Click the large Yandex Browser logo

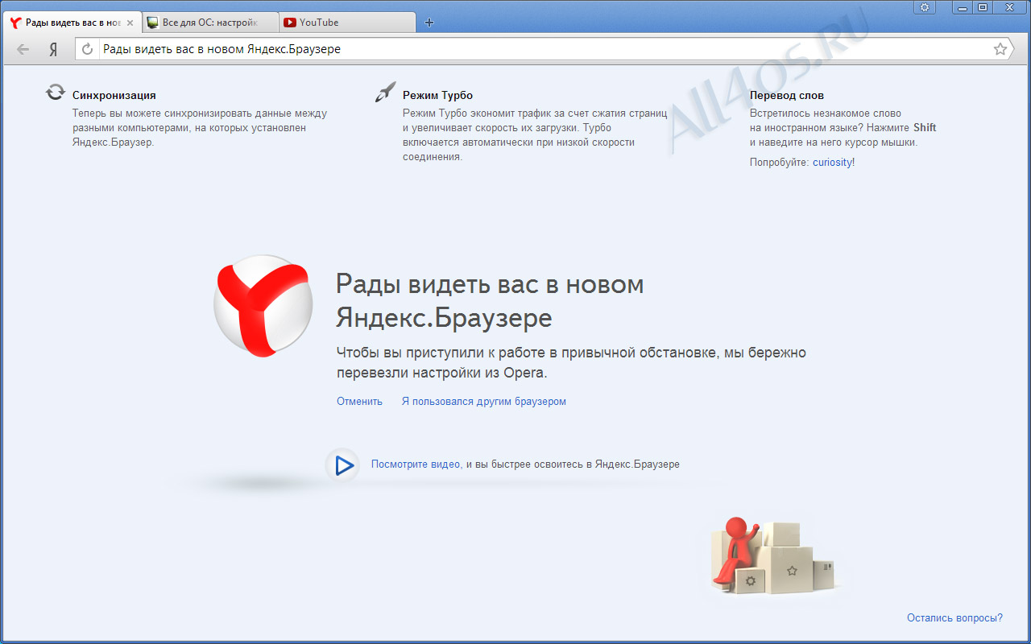[x=263, y=304]
